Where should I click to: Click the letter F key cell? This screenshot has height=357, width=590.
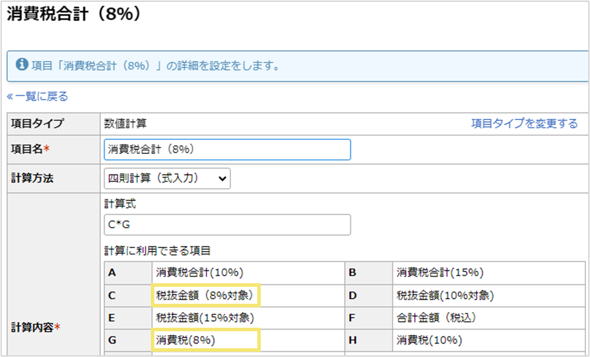pos(353,318)
